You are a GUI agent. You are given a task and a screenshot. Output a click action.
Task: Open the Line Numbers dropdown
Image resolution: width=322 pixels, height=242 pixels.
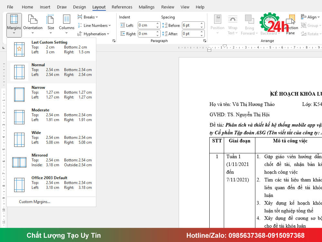[x=94, y=25]
